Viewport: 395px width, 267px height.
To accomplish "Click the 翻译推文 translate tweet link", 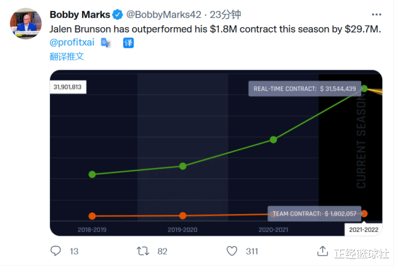I will coord(67,57).
